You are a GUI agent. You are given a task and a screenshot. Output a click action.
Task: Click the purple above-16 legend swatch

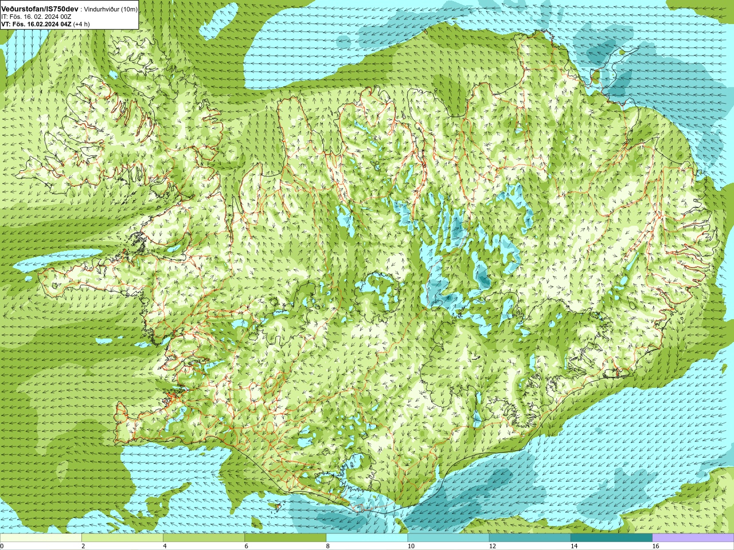click(693, 538)
